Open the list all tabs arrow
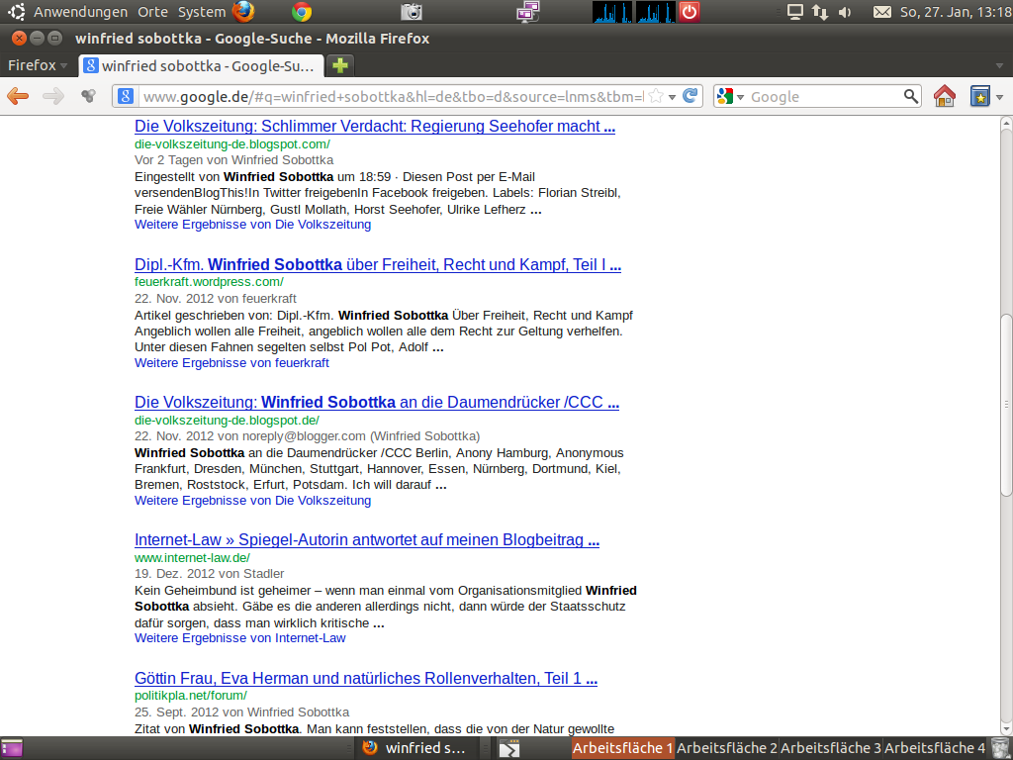This screenshot has width=1013, height=760. point(999,65)
